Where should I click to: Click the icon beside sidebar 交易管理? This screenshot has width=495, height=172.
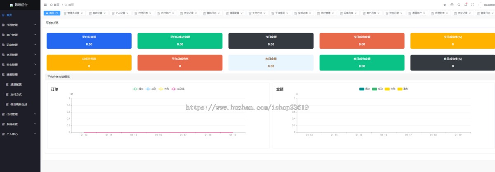point(3,54)
